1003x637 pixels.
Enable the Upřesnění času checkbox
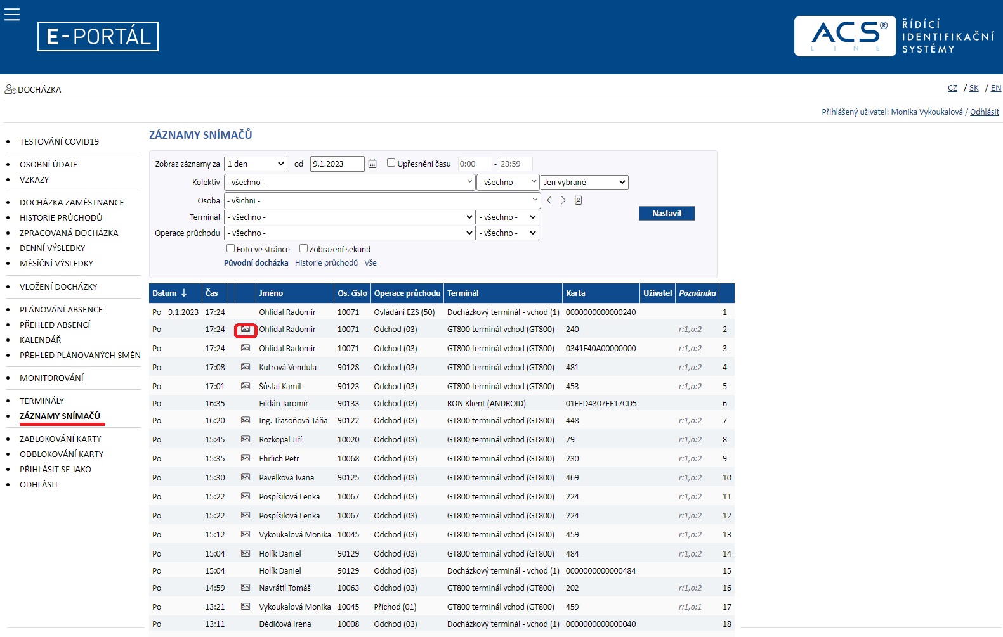pos(391,163)
